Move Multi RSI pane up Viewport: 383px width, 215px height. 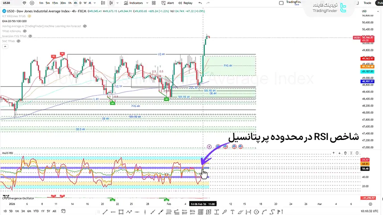click(x=334, y=153)
